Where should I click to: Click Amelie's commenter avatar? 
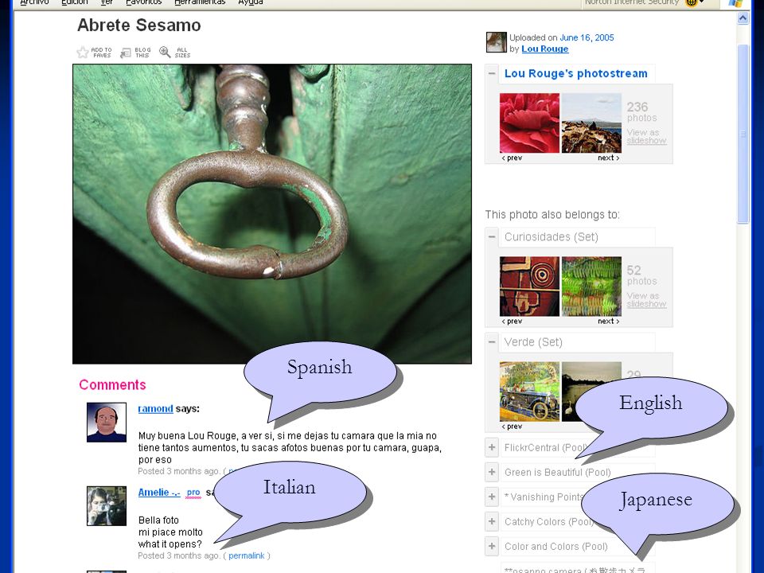coord(107,506)
